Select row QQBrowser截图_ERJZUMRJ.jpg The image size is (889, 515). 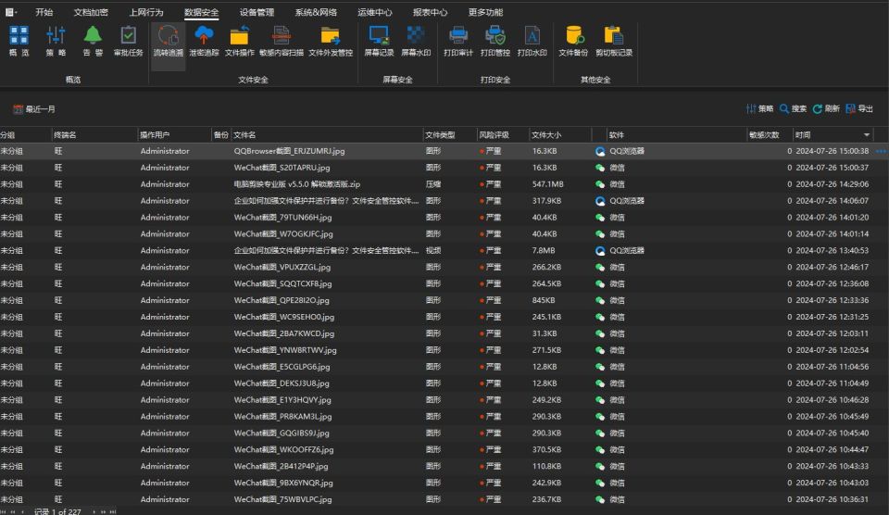point(444,151)
